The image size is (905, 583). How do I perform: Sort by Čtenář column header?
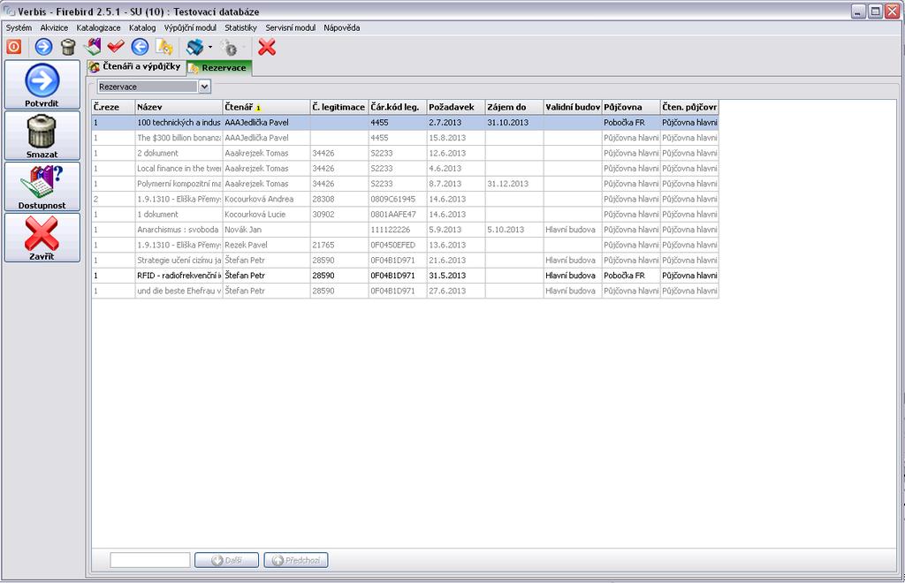click(x=266, y=107)
